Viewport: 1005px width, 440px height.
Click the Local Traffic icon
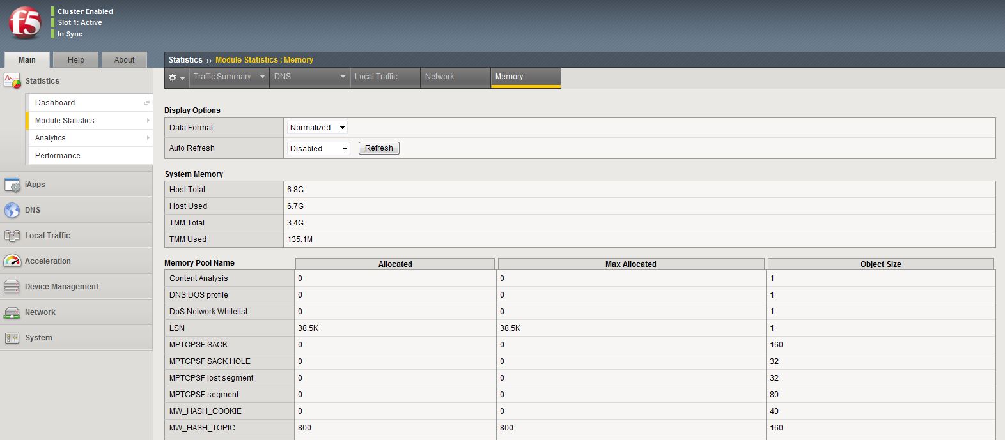(12, 236)
